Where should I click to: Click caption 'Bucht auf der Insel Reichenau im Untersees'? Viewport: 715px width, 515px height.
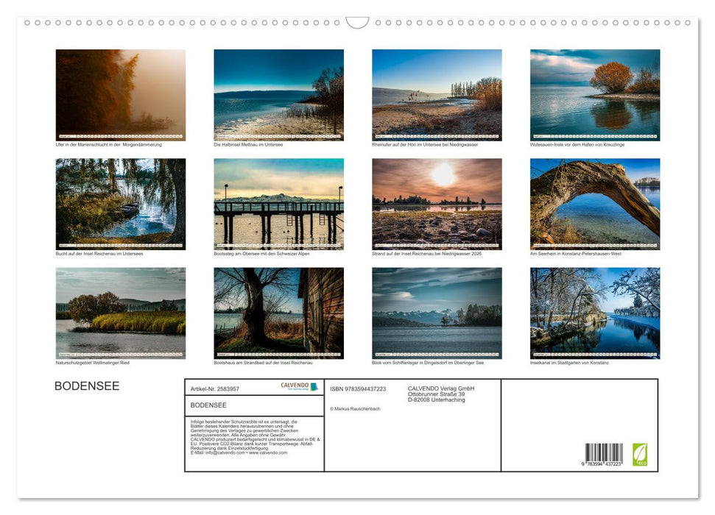tap(99, 253)
